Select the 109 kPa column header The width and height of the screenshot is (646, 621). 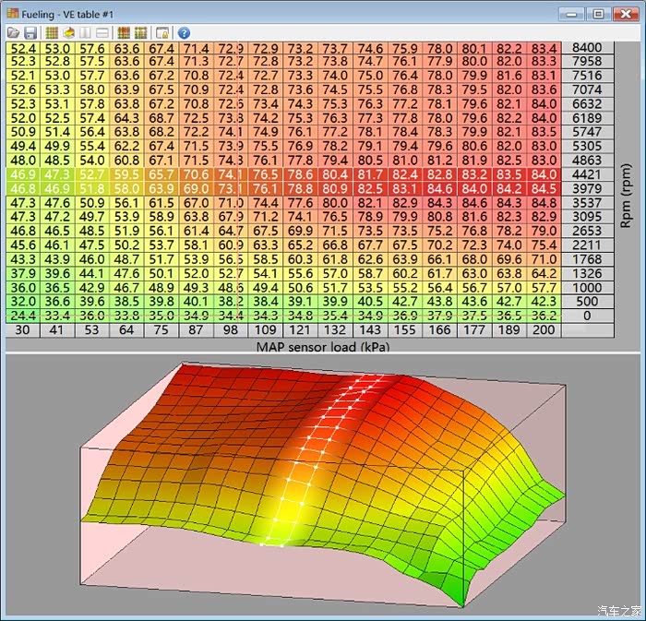(x=266, y=330)
